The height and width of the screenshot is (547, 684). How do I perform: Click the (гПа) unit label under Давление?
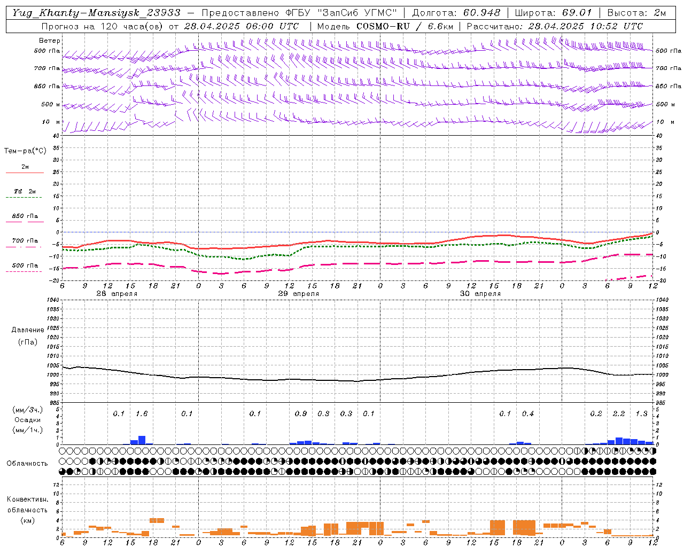coord(28,342)
